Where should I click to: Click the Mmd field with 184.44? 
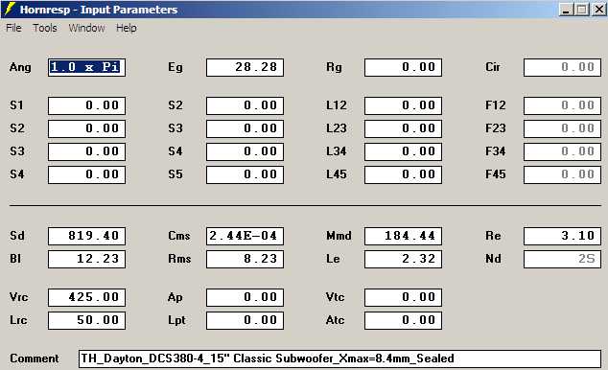tap(404, 236)
